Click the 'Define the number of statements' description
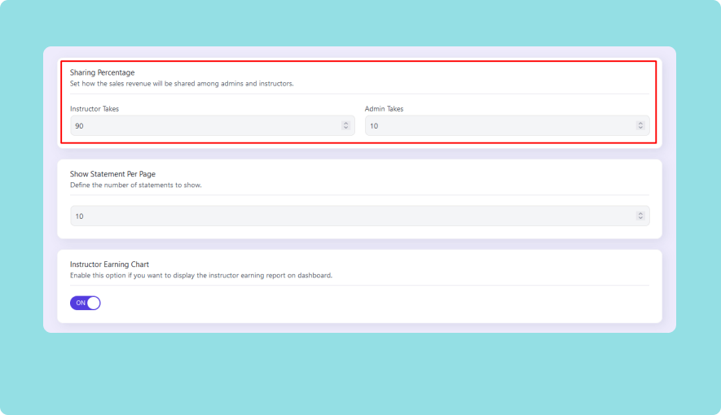 click(x=135, y=186)
